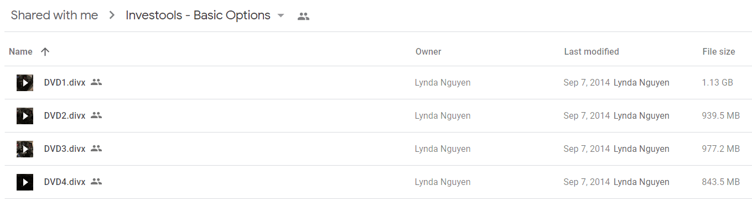Click shared people icon next to DVD1.divx
Image resolution: width=752 pixels, height=201 pixels.
(x=96, y=82)
